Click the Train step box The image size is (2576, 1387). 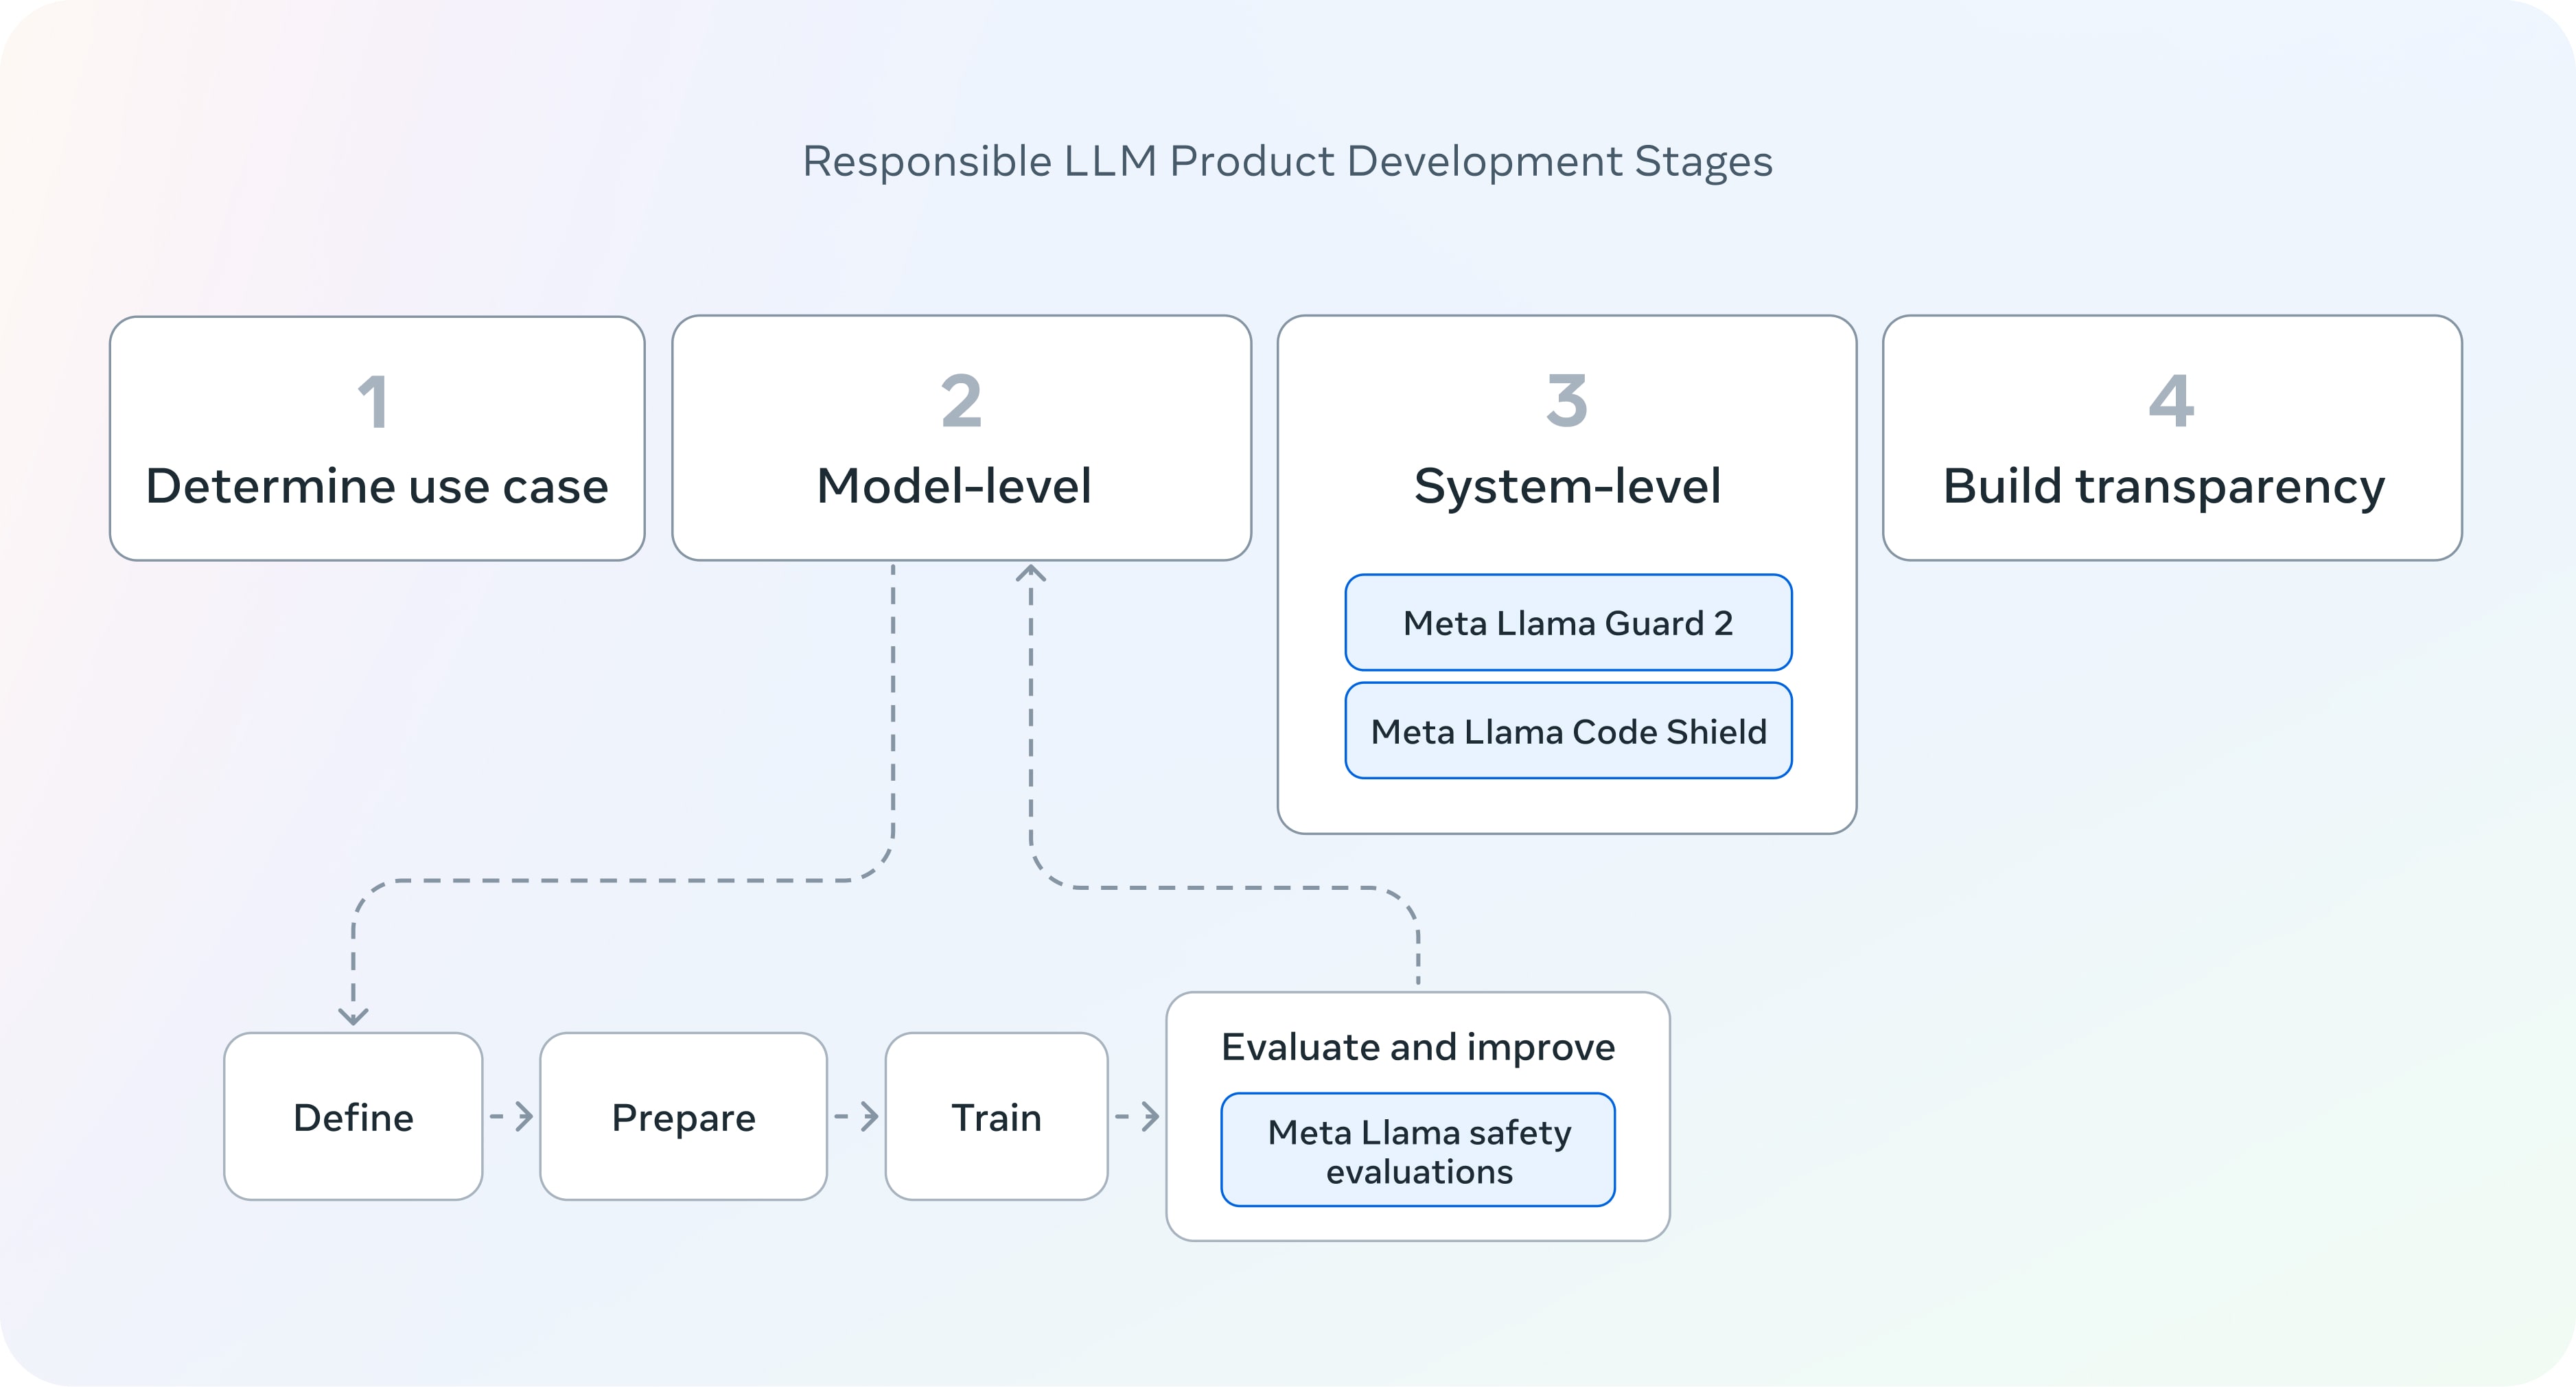[996, 1116]
